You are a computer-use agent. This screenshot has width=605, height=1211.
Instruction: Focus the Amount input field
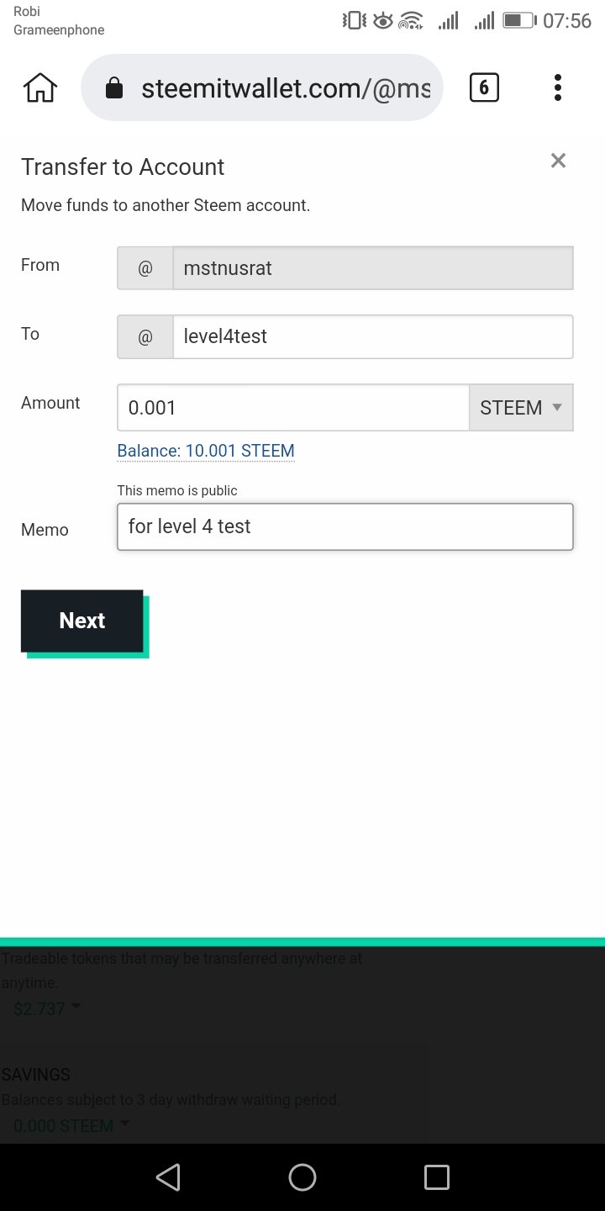(x=292, y=408)
